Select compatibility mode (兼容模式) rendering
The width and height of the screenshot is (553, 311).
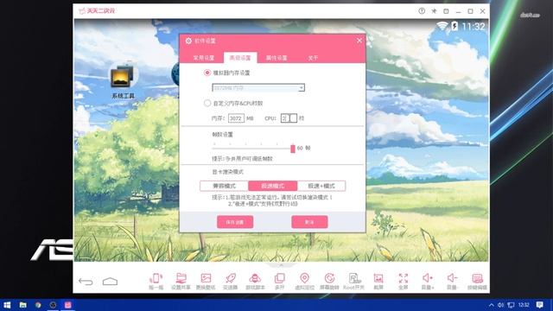(x=225, y=186)
